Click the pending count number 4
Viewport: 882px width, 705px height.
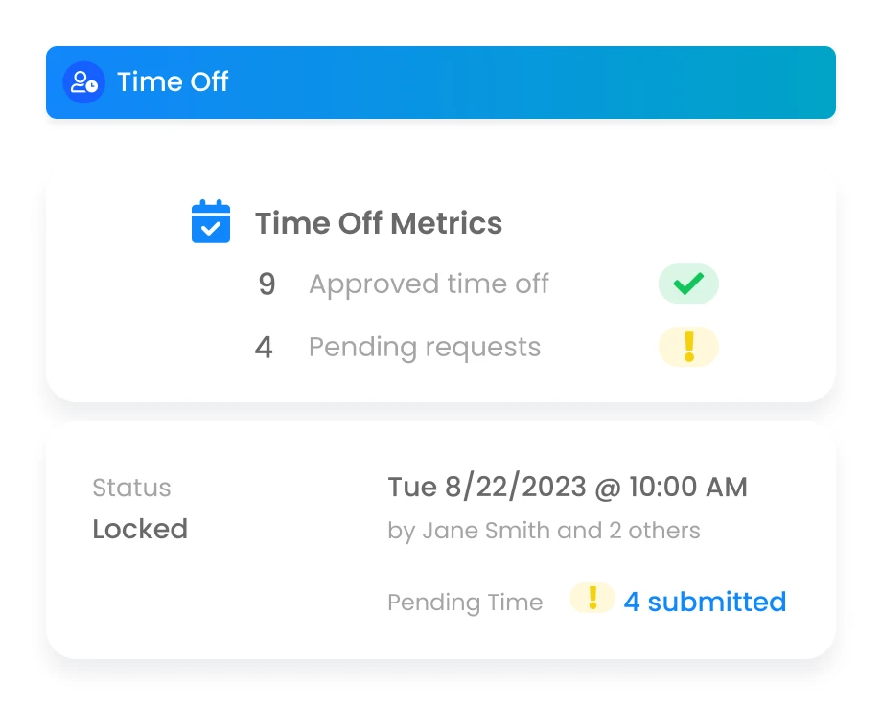tap(264, 348)
